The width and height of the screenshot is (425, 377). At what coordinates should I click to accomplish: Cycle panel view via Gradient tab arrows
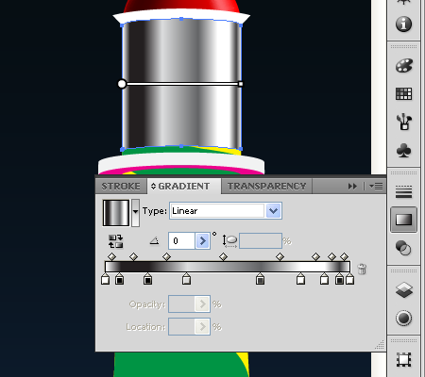click(153, 187)
